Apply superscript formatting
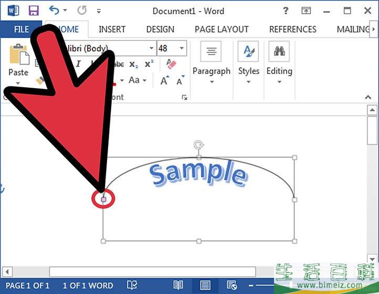Screen dimensions: 379x294 point(149,64)
